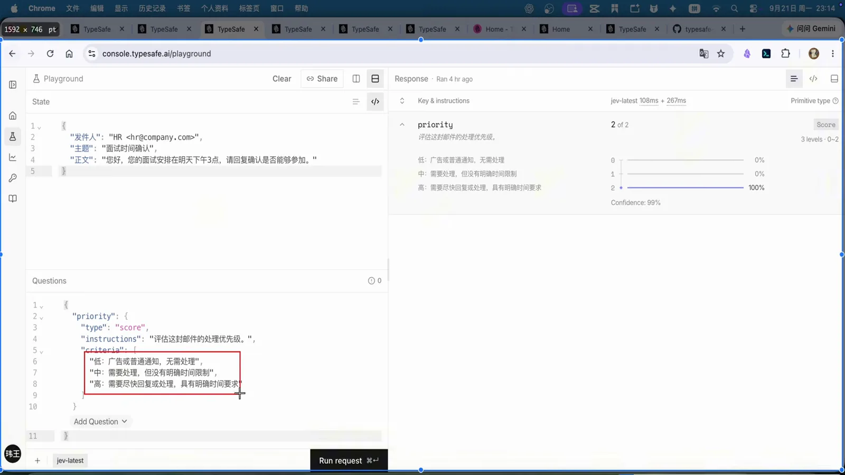Toggle State form list view icon

(x=356, y=102)
